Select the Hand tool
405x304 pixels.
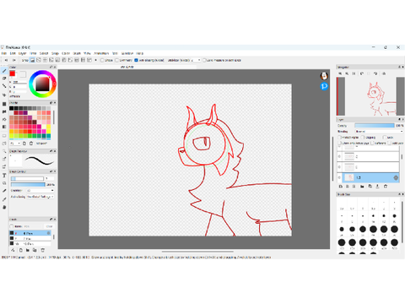pyautogui.click(x=4, y=207)
